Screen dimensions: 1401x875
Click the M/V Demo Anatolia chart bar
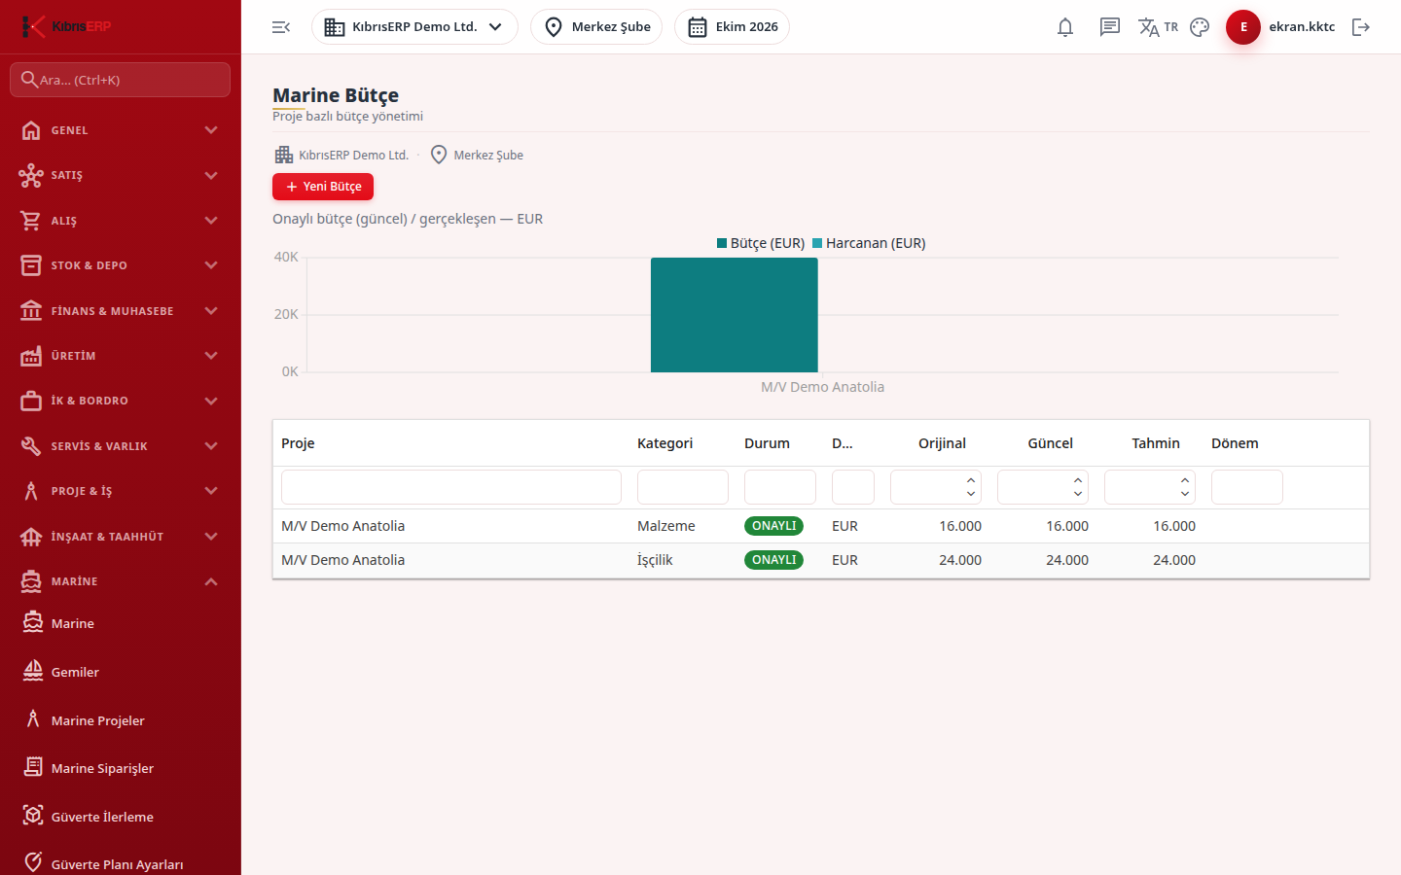click(735, 315)
